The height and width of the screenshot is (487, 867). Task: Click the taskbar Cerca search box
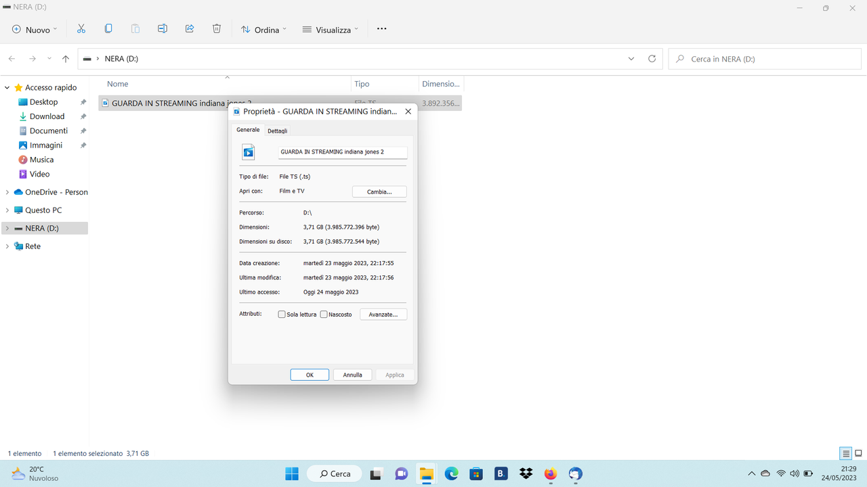(335, 473)
